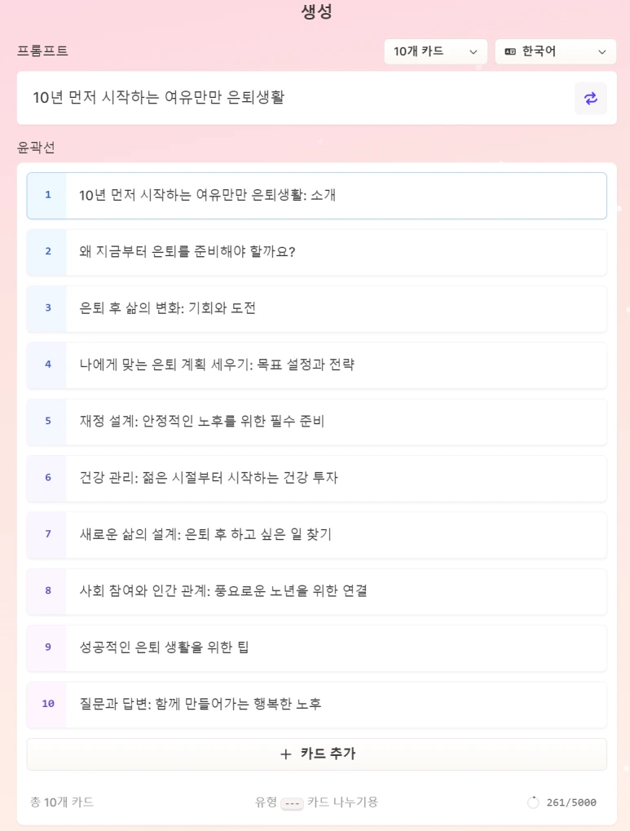Click the number 10 card handle
This screenshot has height=831, width=630.
48,704
